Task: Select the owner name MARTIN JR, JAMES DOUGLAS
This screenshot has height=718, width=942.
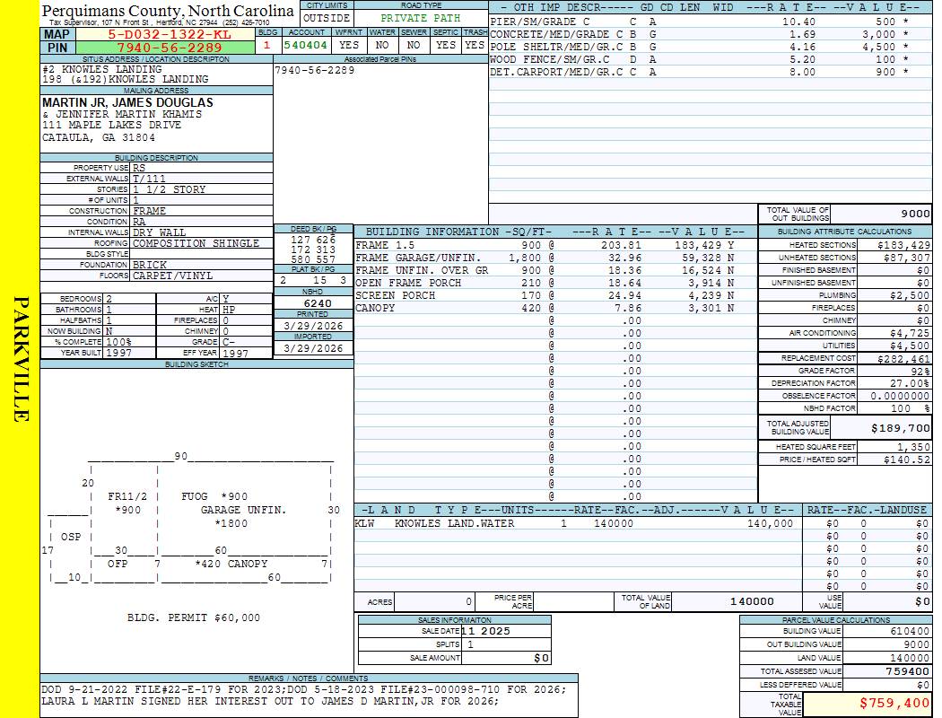Action: [127, 102]
